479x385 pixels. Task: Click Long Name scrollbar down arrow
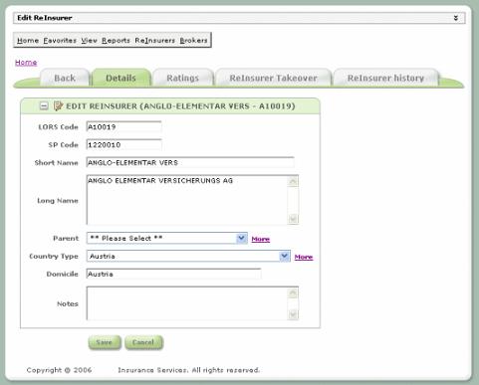click(x=293, y=219)
